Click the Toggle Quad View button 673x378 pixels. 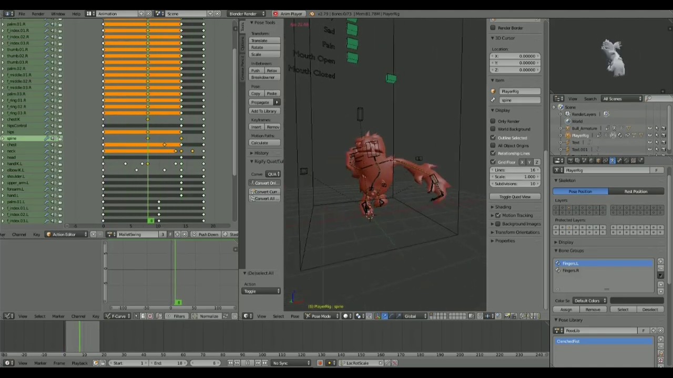[x=515, y=197]
